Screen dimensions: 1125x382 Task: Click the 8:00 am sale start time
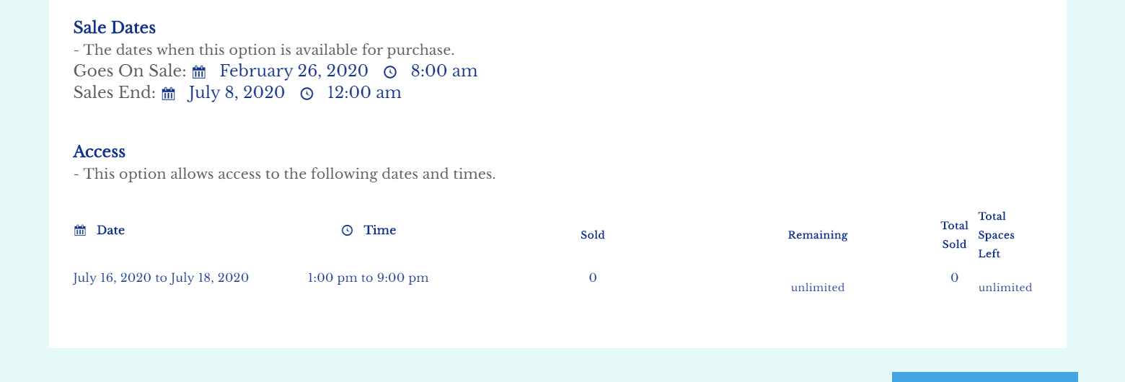click(444, 71)
